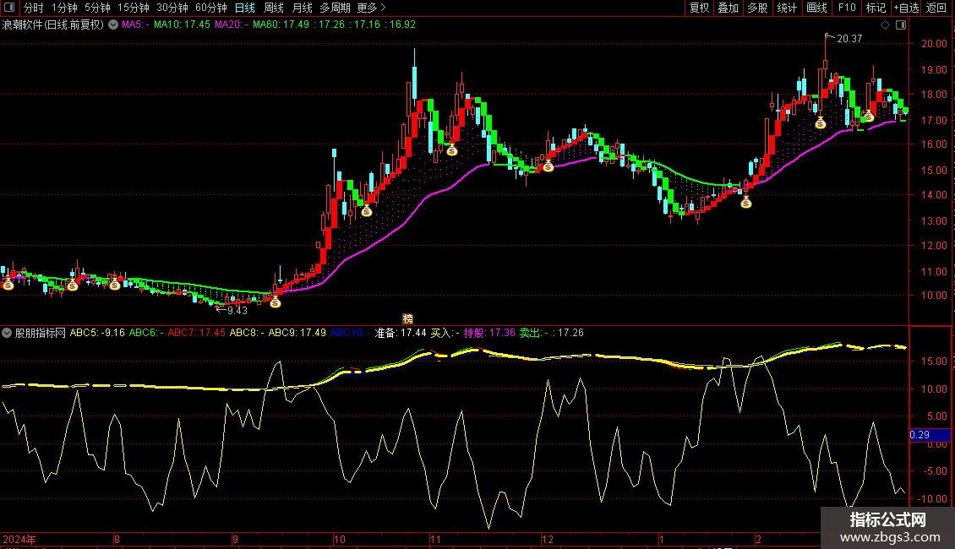Activate the 画线 drawing tool
The height and width of the screenshot is (549, 955).
click(x=816, y=8)
